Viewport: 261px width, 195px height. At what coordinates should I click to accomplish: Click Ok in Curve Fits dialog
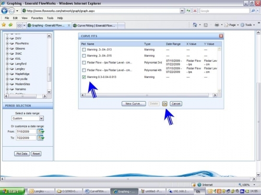(164, 103)
